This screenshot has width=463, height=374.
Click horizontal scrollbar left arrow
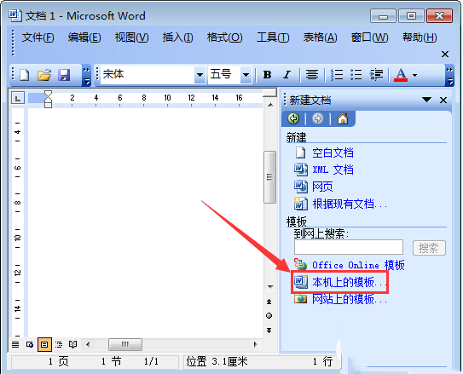88,344
